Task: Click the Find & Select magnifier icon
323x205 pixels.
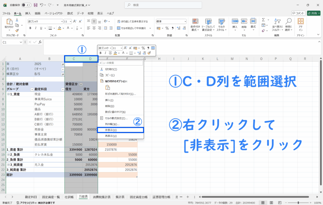Action: click(288, 21)
